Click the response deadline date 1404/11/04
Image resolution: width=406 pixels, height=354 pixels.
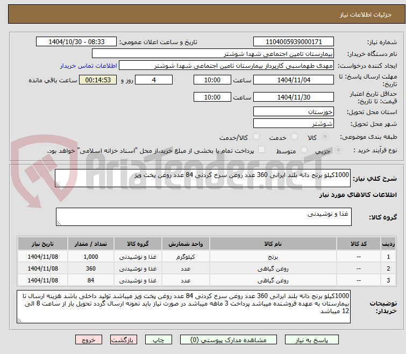pos(294,80)
